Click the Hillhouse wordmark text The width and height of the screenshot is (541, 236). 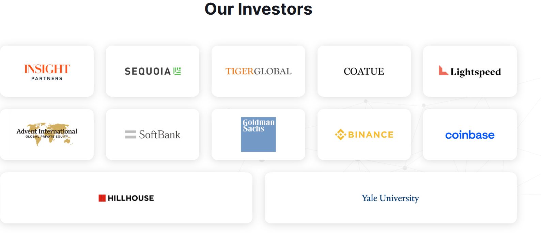pyautogui.click(x=131, y=198)
